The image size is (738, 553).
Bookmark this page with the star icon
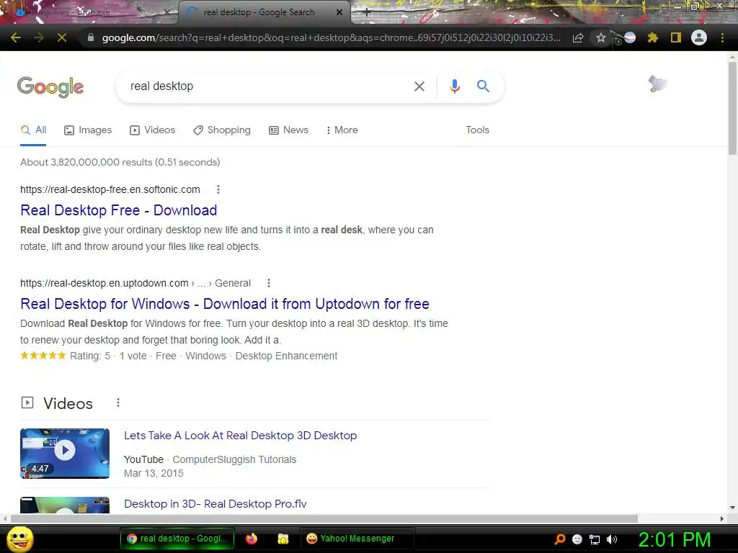click(x=600, y=37)
